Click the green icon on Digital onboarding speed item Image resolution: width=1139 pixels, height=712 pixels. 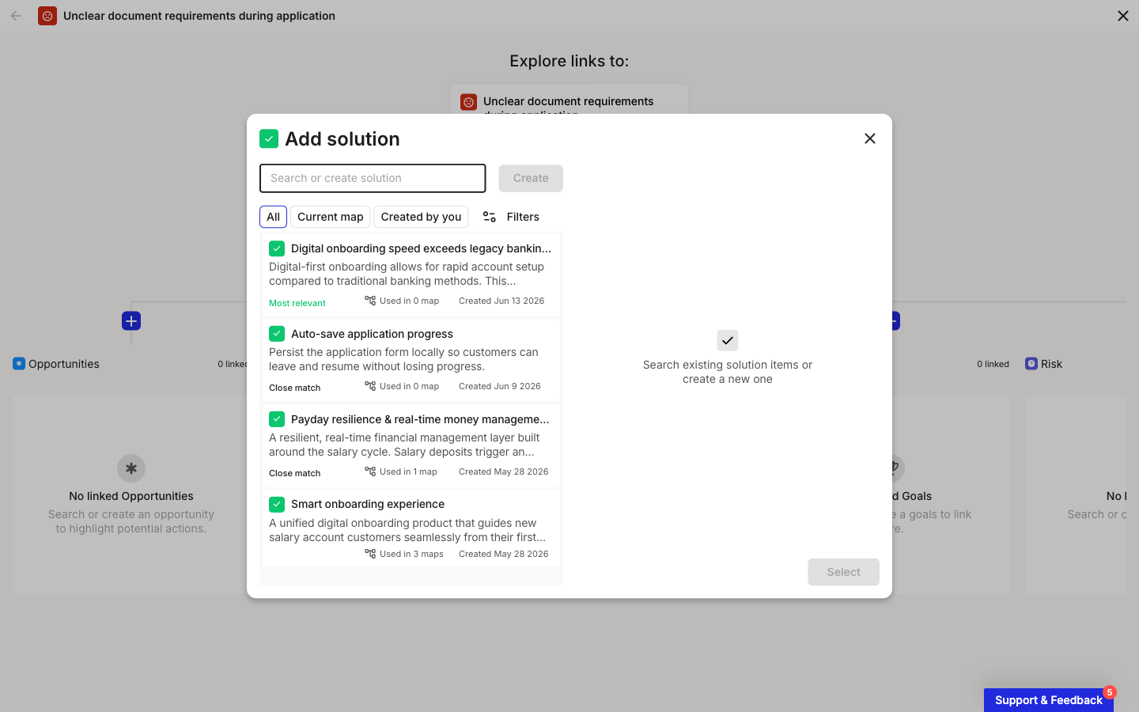[277, 248]
